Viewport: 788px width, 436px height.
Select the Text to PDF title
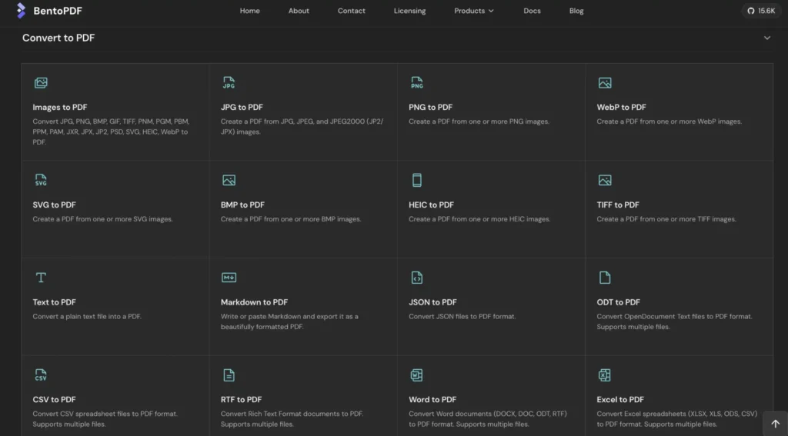point(55,302)
